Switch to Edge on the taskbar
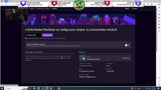161x90 pixels. tap(47, 88)
